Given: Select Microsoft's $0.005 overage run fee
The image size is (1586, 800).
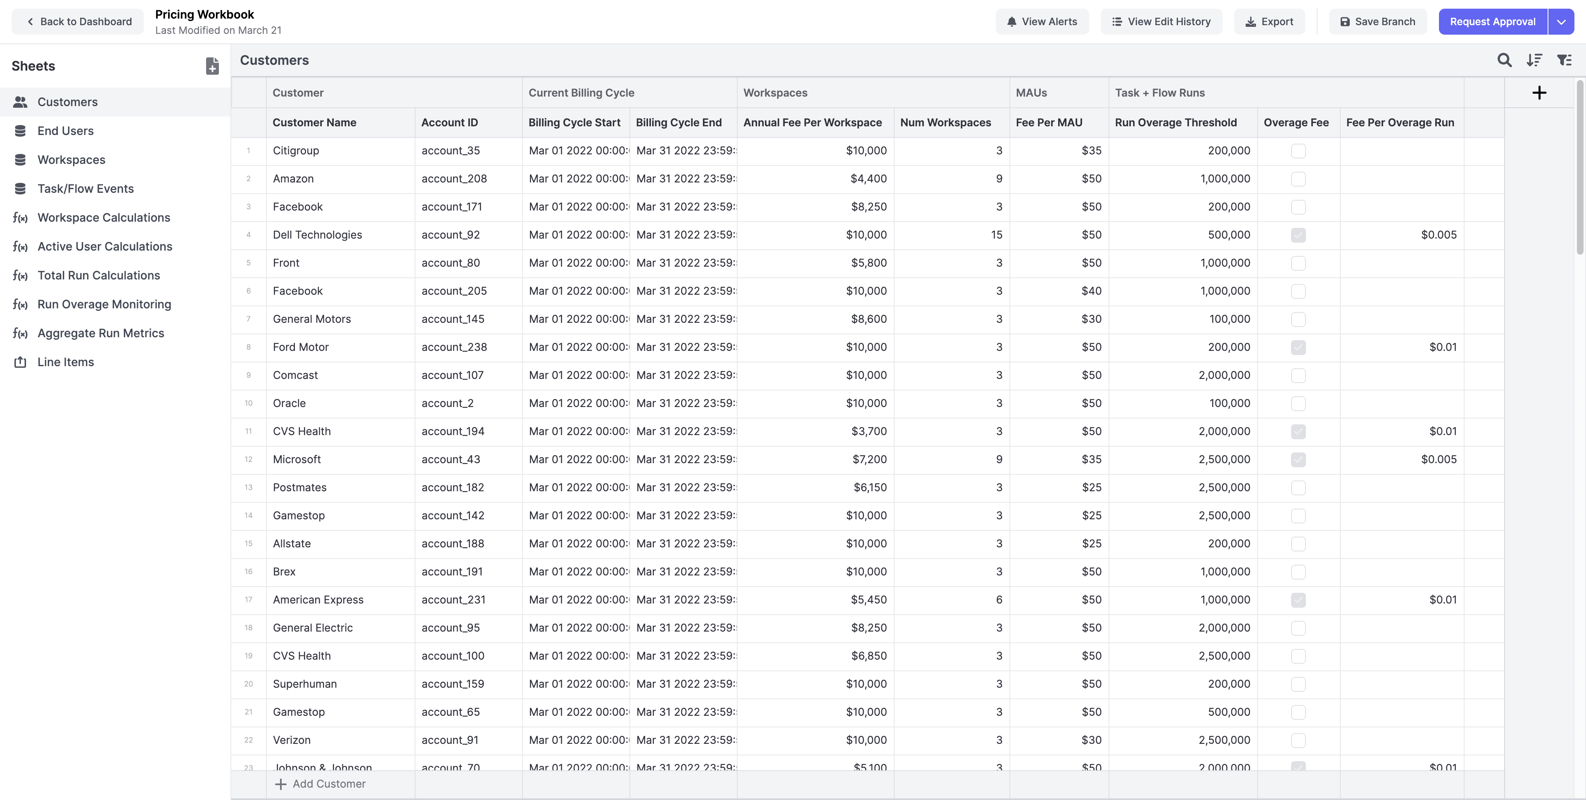Looking at the screenshot, I should pyautogui.click(x=1402, y=460).
